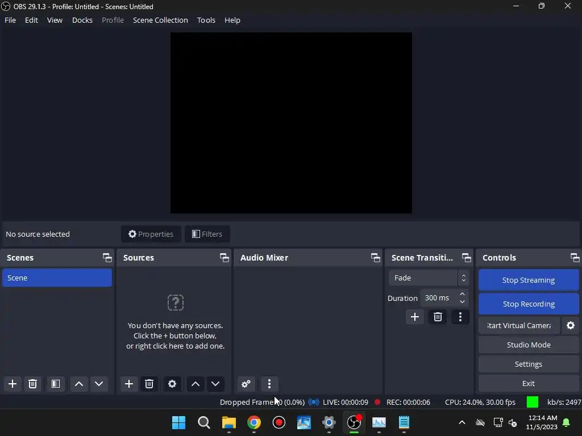Open virtual camera settings gear

click(571, 325)
